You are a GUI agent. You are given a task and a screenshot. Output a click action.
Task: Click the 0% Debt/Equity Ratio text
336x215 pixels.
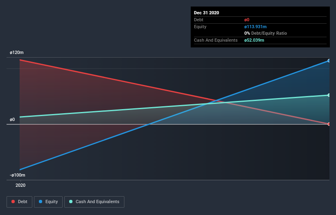(x=266, y=34)
